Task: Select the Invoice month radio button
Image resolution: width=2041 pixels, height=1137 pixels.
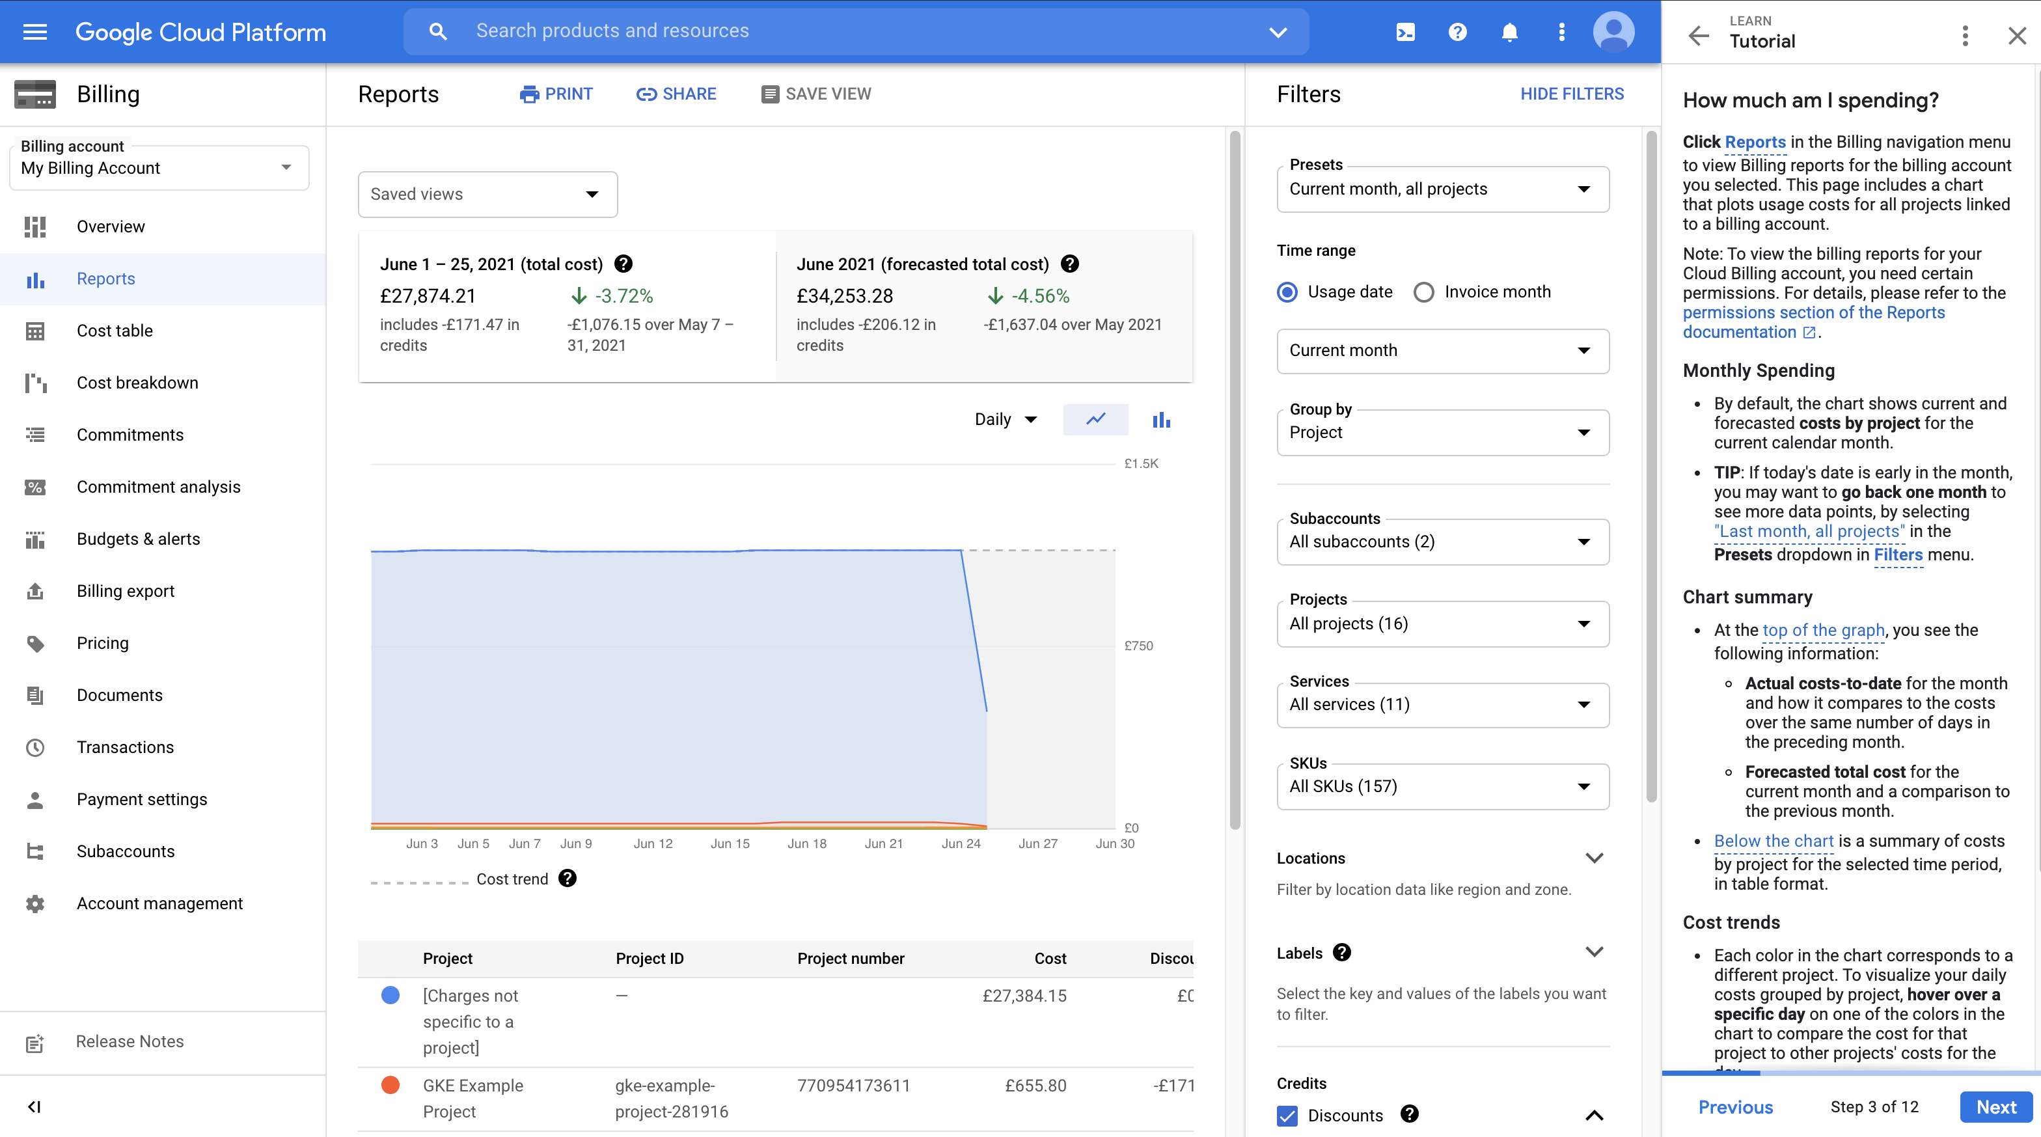Action: pos(1425,292)
